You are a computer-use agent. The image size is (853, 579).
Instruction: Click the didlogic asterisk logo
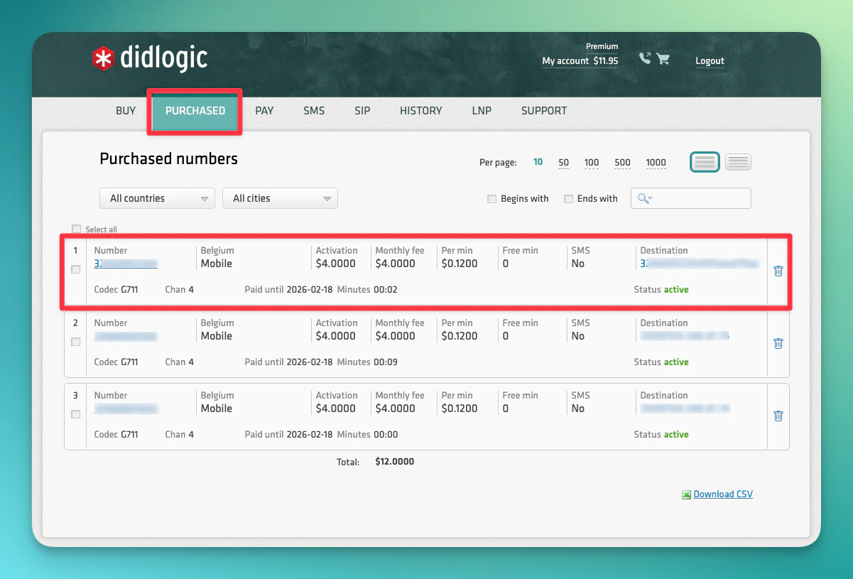point(102,59)
